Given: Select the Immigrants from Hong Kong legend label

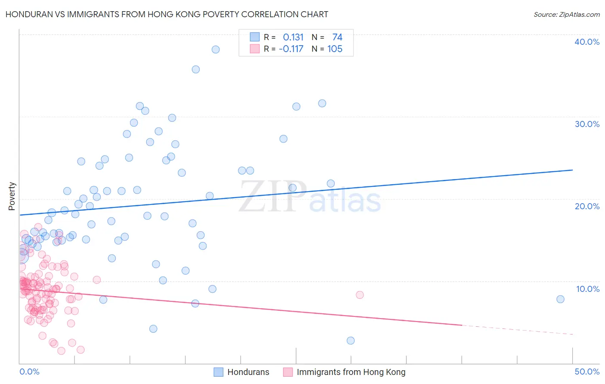Looking at the screenshot, I should coord(351,372).
